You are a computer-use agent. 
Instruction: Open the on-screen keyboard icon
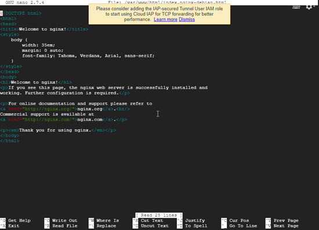click(x=296, y=7)
